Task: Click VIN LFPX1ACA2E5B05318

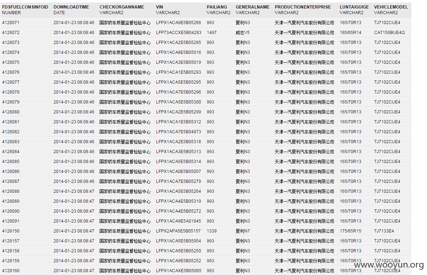Action: pyautogui.click(x=178, y=142)
